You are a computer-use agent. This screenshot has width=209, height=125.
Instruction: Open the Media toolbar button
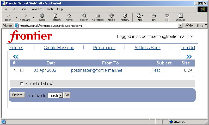[111, 17]
